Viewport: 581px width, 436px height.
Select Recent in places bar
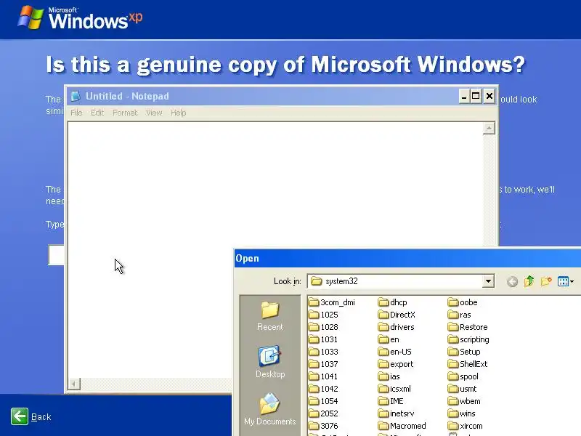(x=269, y=316)
